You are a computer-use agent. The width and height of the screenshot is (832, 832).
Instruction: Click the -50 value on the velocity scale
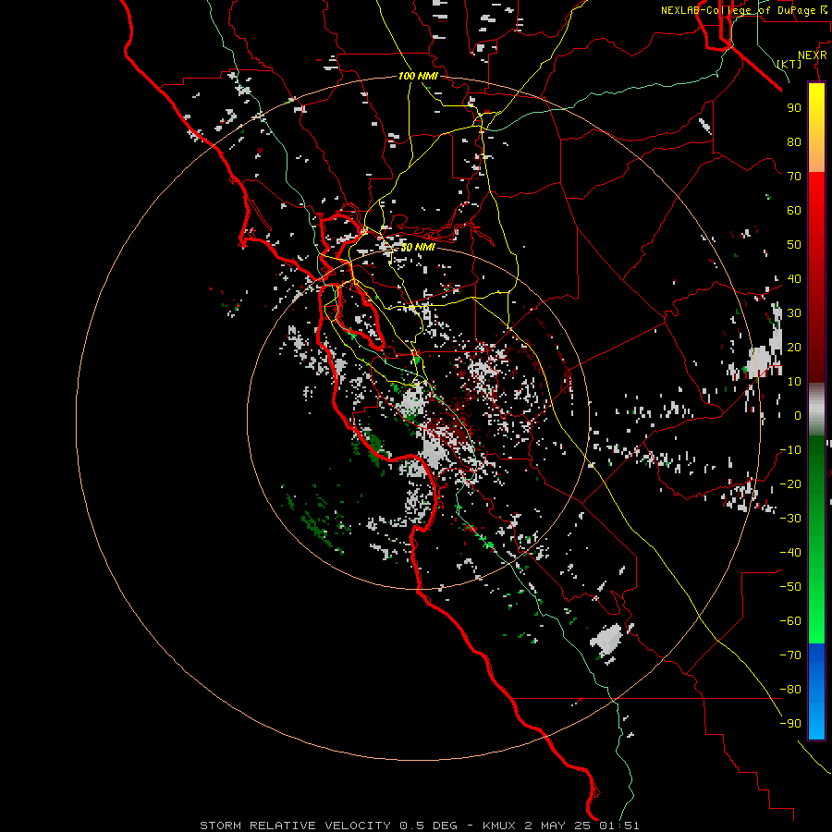click(790, 587)
